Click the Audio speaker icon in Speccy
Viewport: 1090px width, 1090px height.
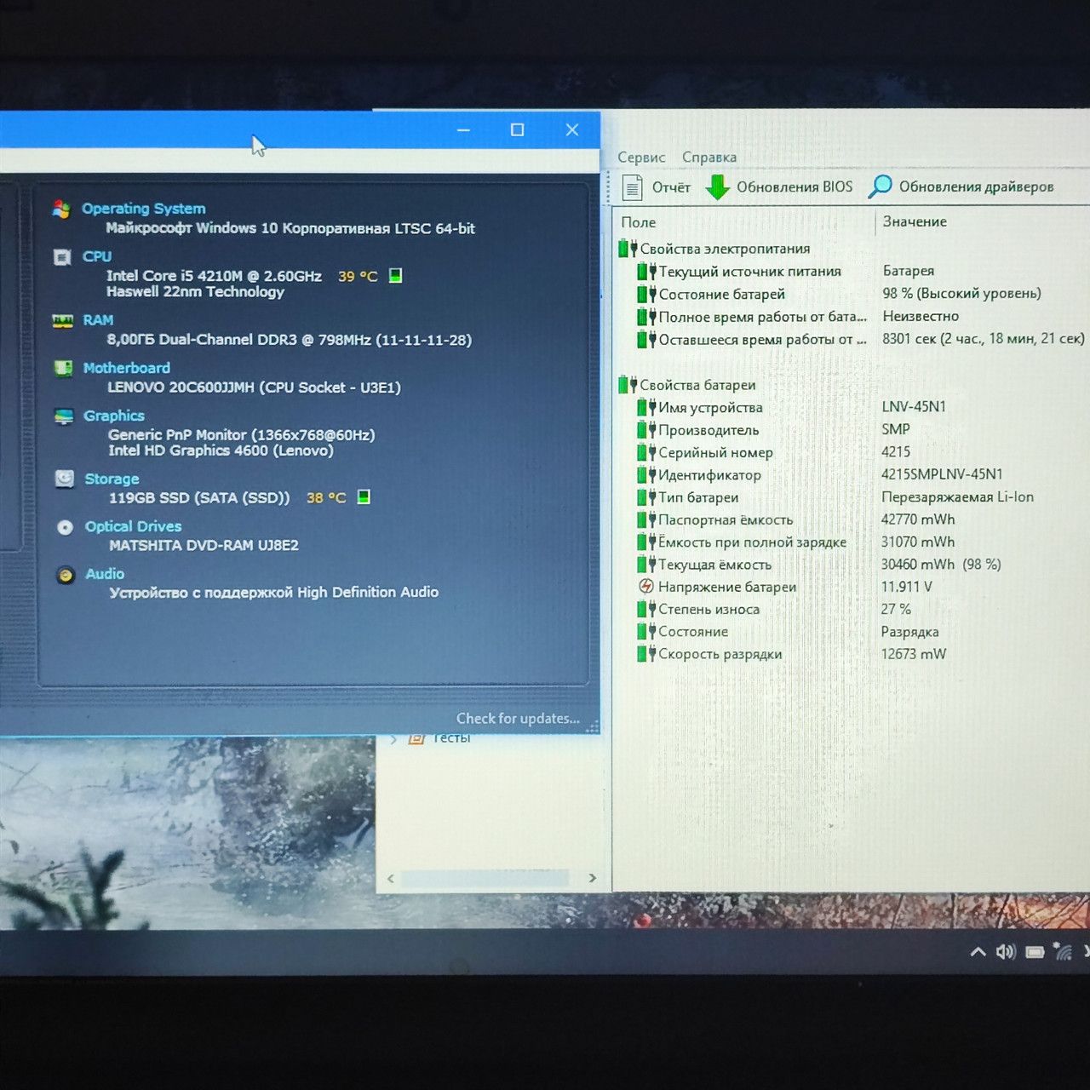(66, 575)
